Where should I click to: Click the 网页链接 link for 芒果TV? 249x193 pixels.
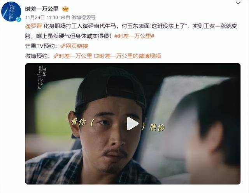77,46
